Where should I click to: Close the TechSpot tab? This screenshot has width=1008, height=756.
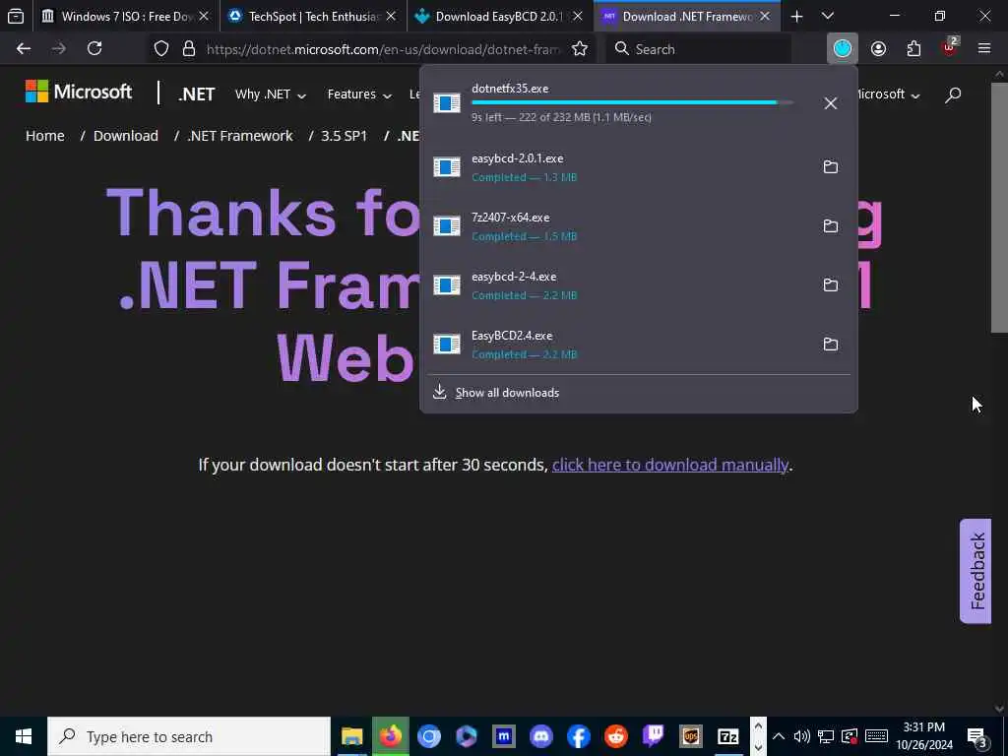click(x=391, y=16)
